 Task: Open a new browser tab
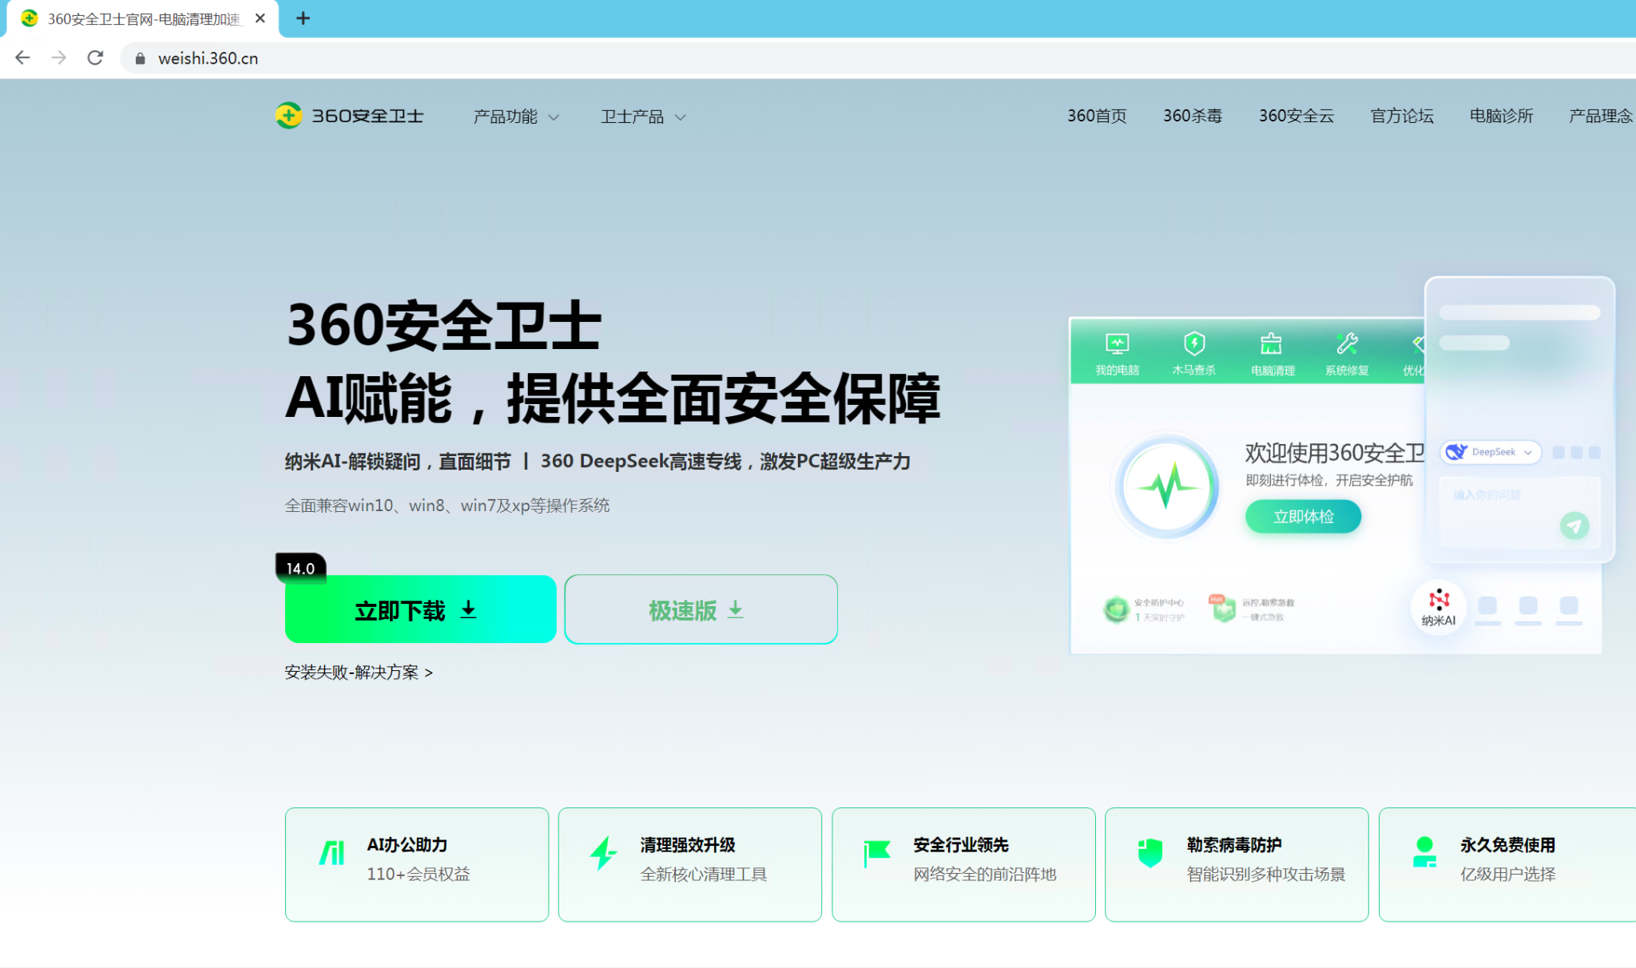tap(303, 18)
